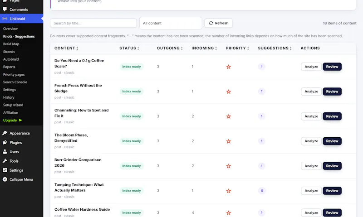Click the refresh arrows icon
Viewport: 363px width, 217px height.
pyautogui.click(x=211, y=23)
